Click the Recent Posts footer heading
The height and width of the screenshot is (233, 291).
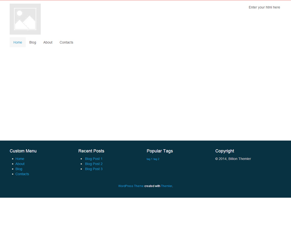91,151
